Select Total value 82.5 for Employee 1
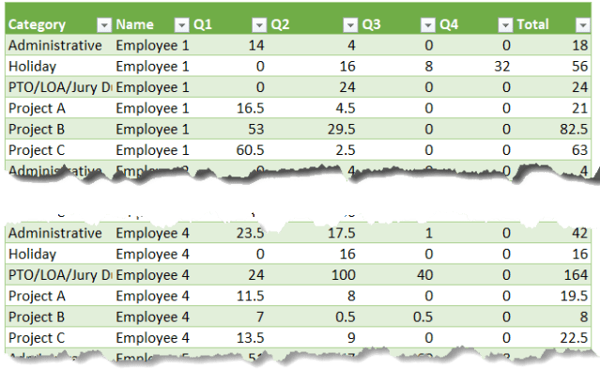This screenshot has height=370, width=600. click(574, 130)
